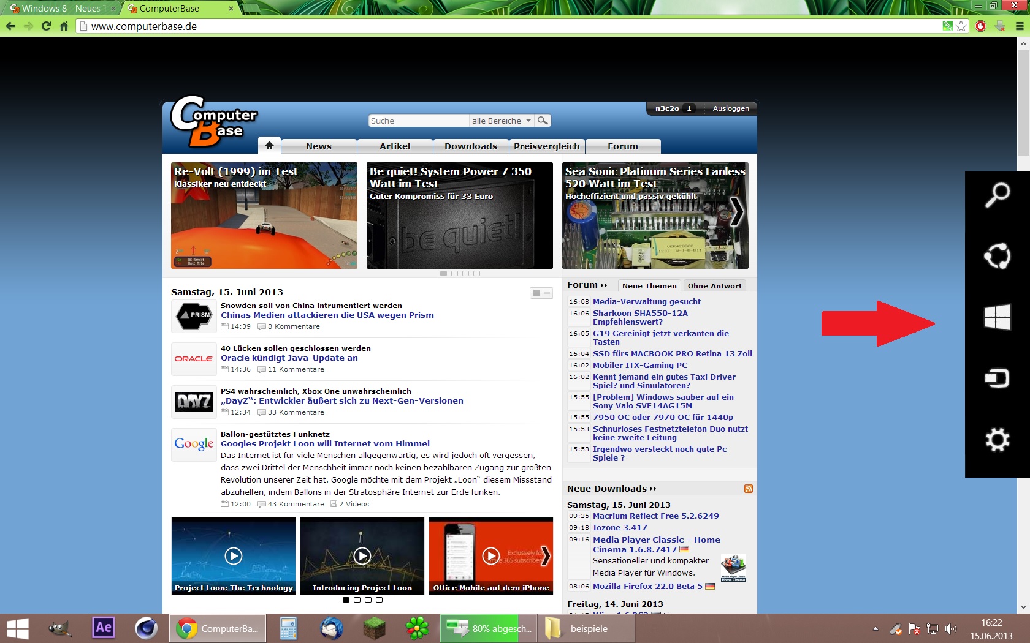Click the Windows Start button on taskbar

click(x=18, y=629)
